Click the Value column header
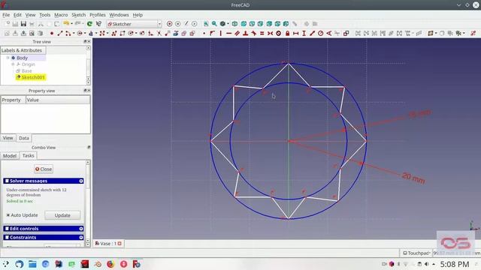The image size is (481, 270). (58, 100)
